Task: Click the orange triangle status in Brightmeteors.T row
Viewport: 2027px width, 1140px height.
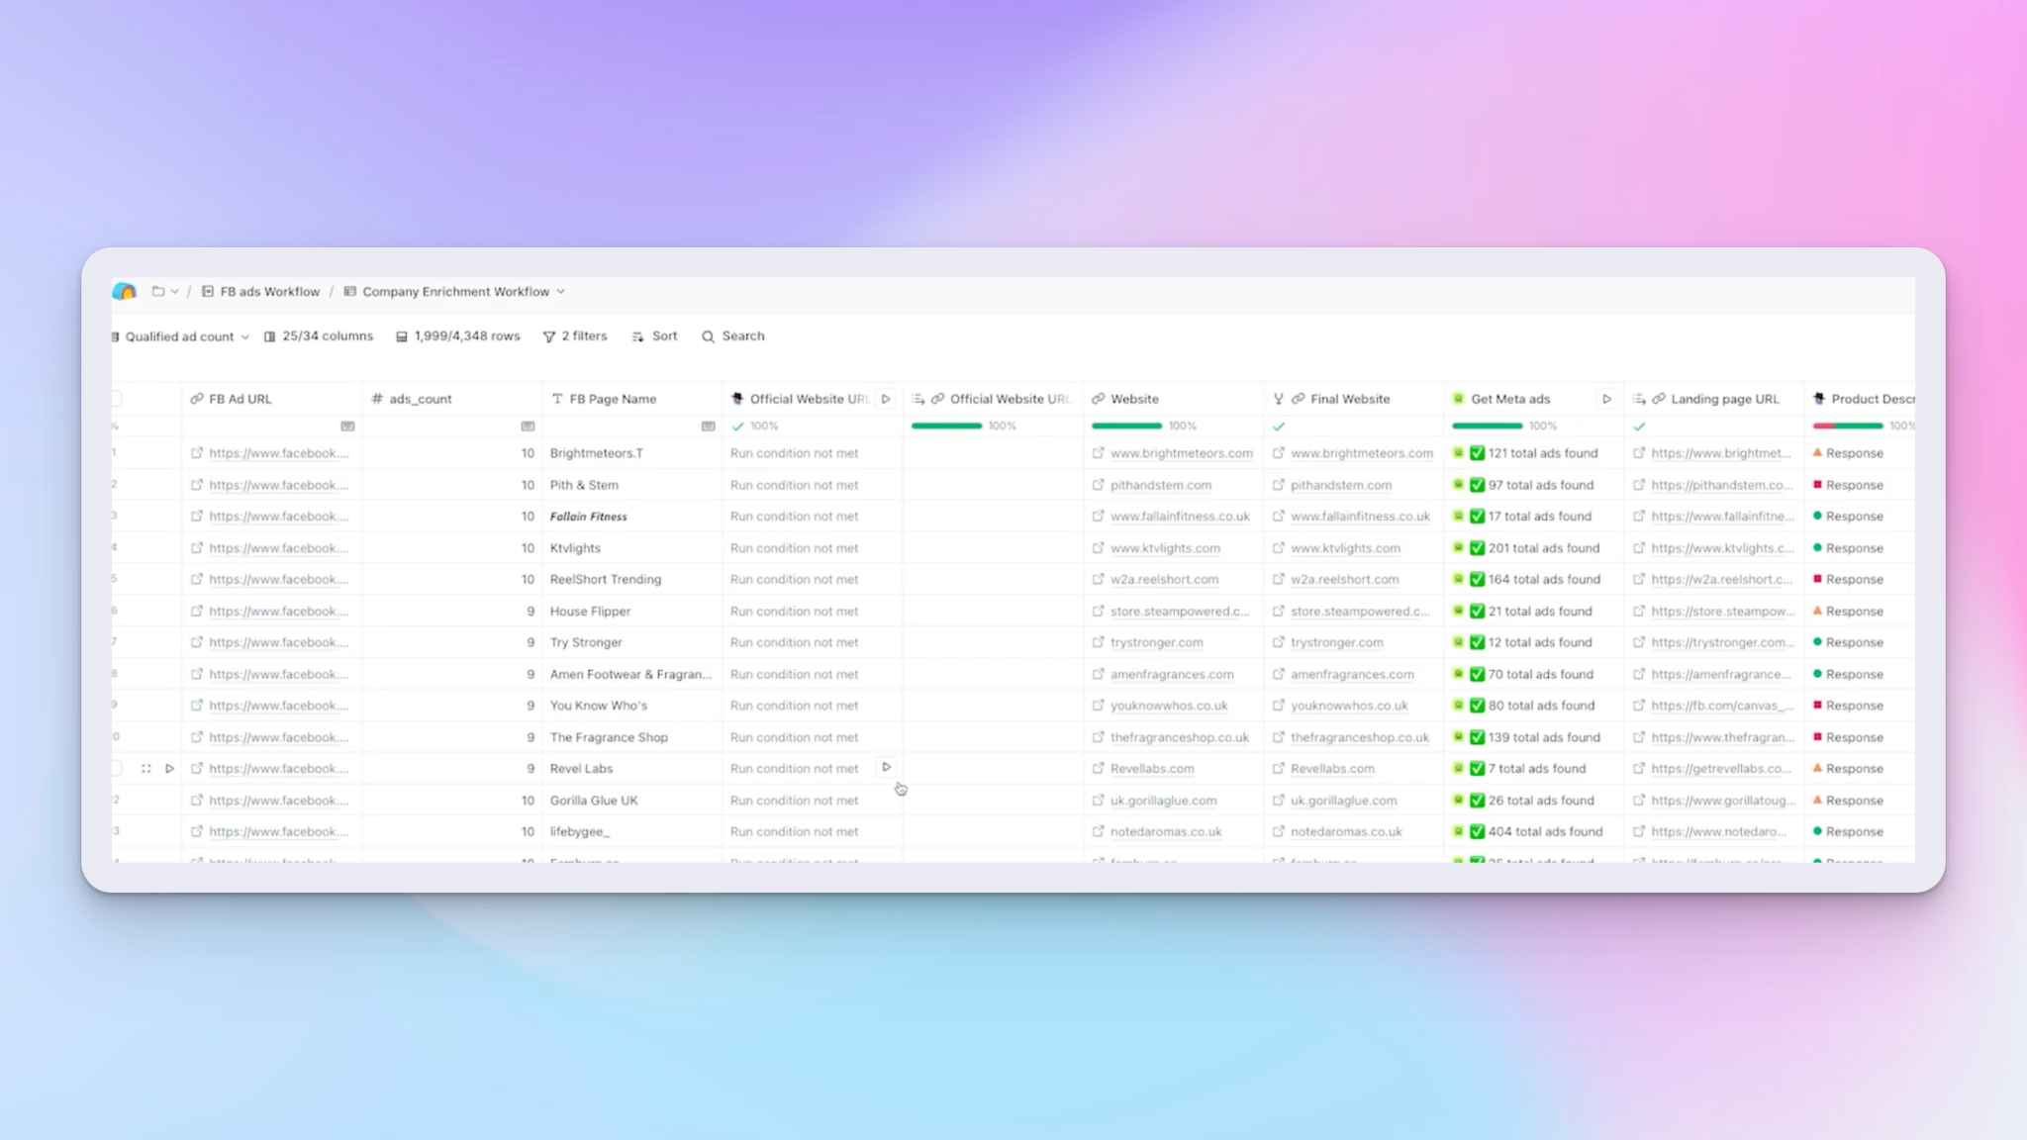Action: 1817,452
